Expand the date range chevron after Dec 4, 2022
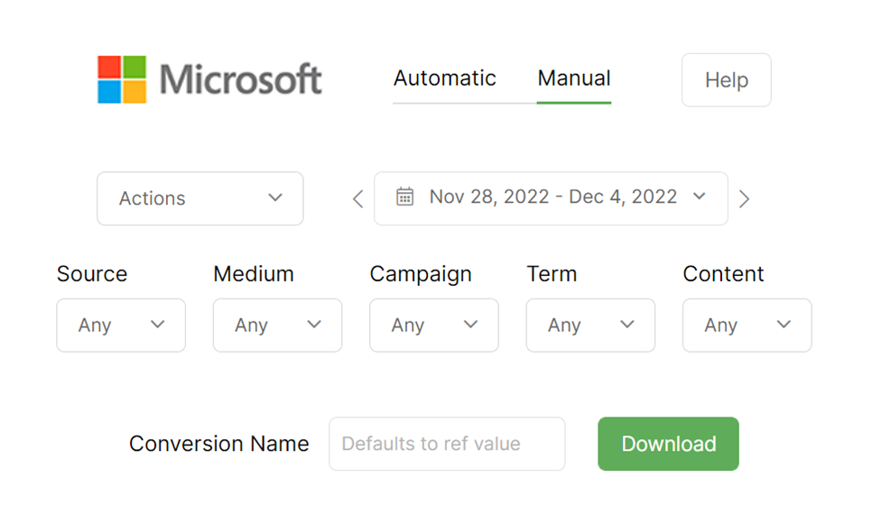This screenshot has width=872, height=514. coord(699,197)
